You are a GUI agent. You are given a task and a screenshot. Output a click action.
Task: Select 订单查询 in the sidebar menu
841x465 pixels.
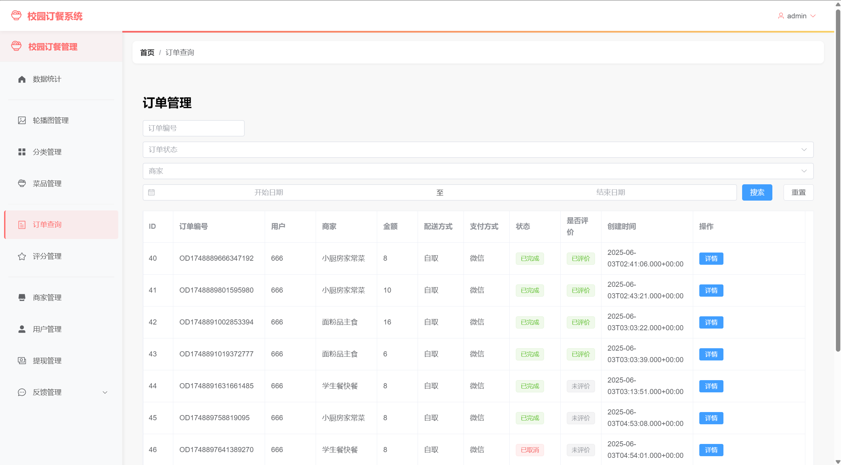pyautogui.click(x=61, y=225)
